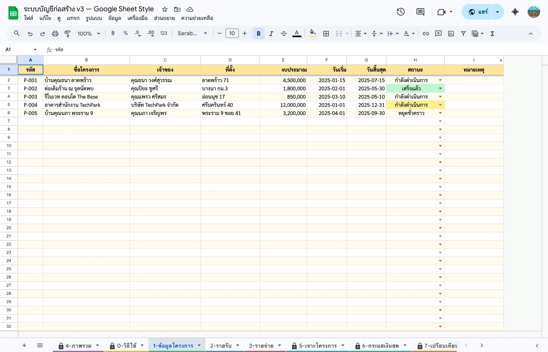
Task: Click the Undo button
Action: coord(30,33)
